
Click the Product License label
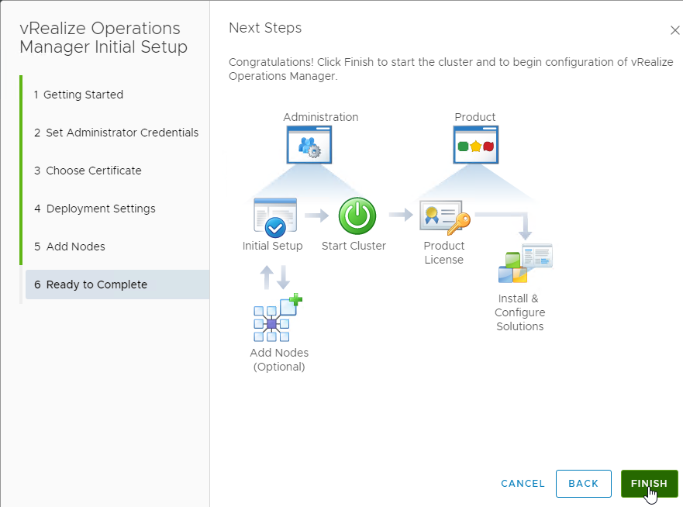click(444, 253)
